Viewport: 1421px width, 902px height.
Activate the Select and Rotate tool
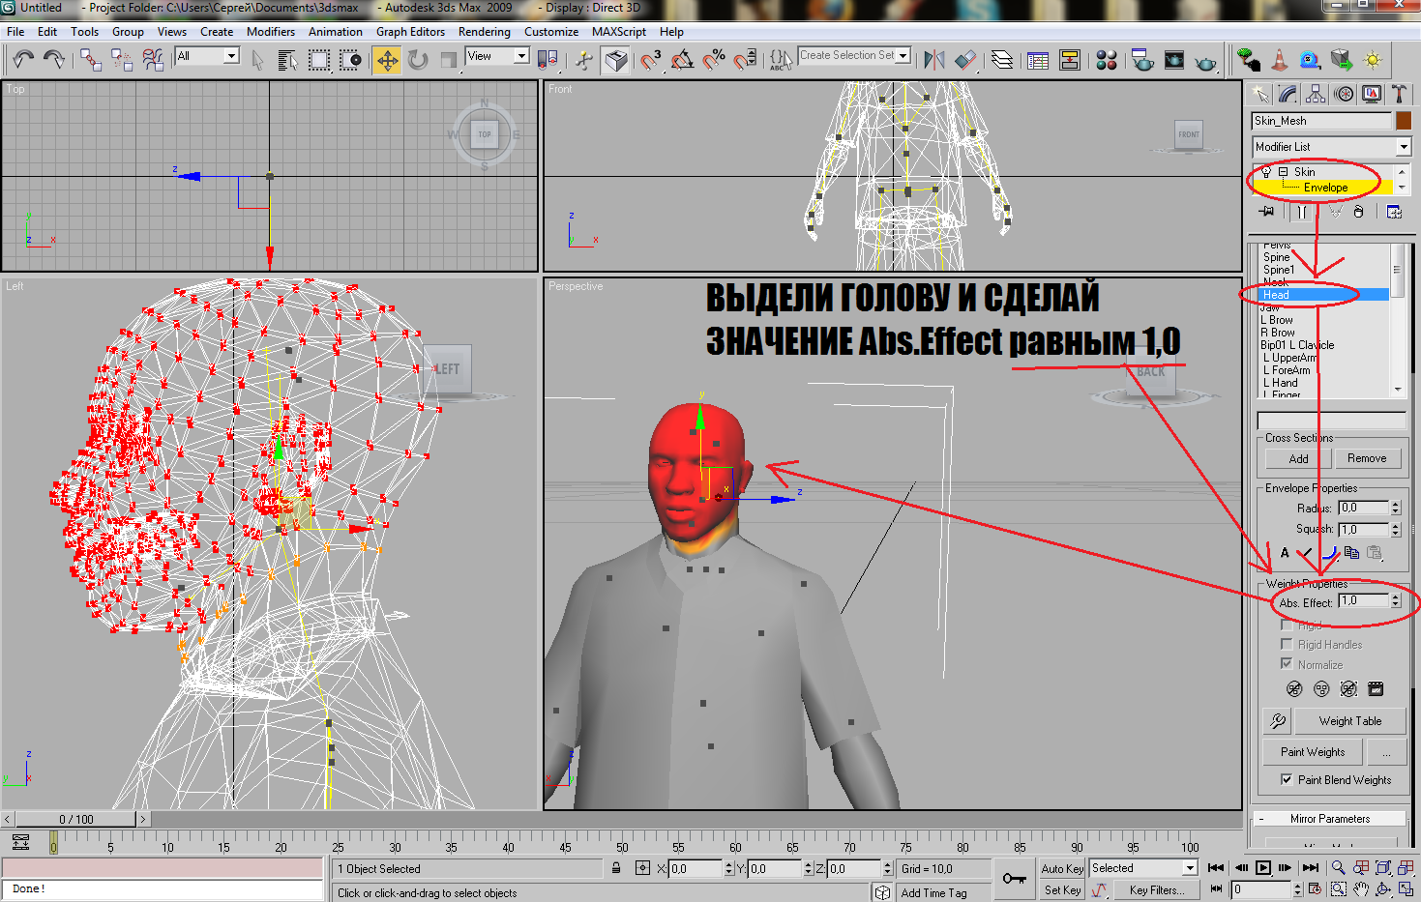pos(418,60)
